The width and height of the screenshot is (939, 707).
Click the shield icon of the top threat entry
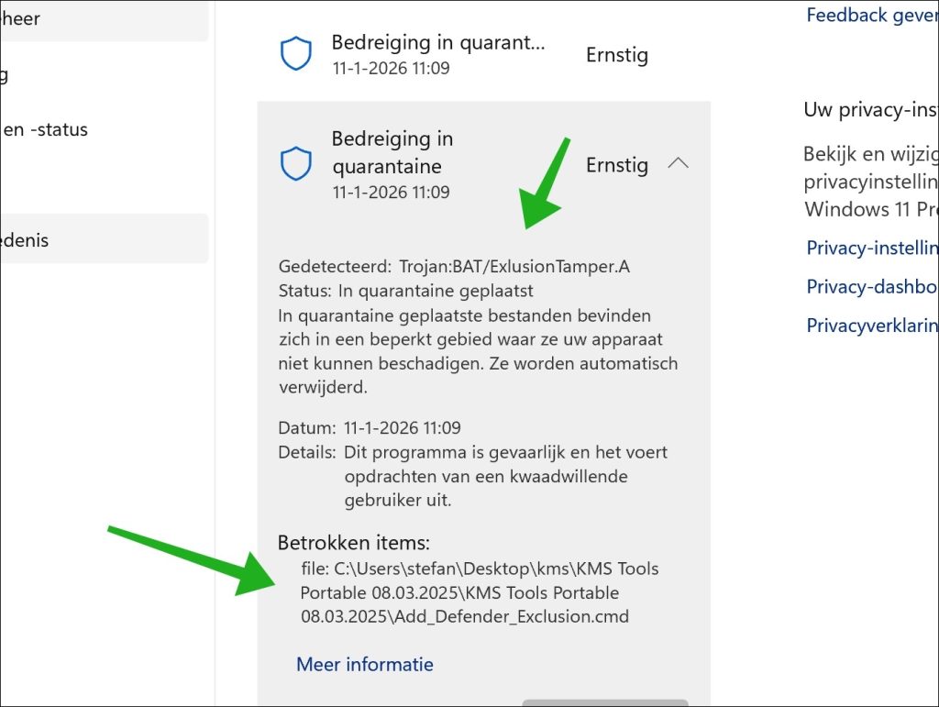pyautogui.click(x=296, y=55)
